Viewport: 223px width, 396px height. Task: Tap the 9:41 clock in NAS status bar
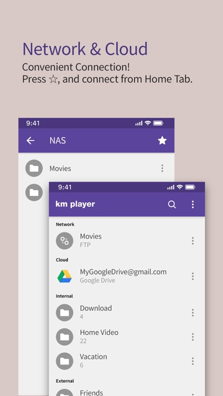tap(33, 123)
